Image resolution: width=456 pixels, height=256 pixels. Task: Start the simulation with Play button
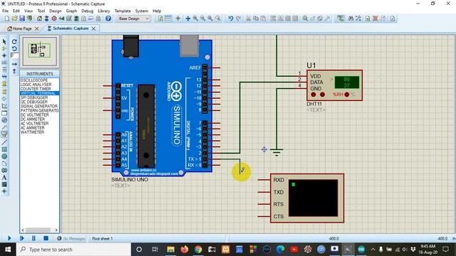[9, 238]
